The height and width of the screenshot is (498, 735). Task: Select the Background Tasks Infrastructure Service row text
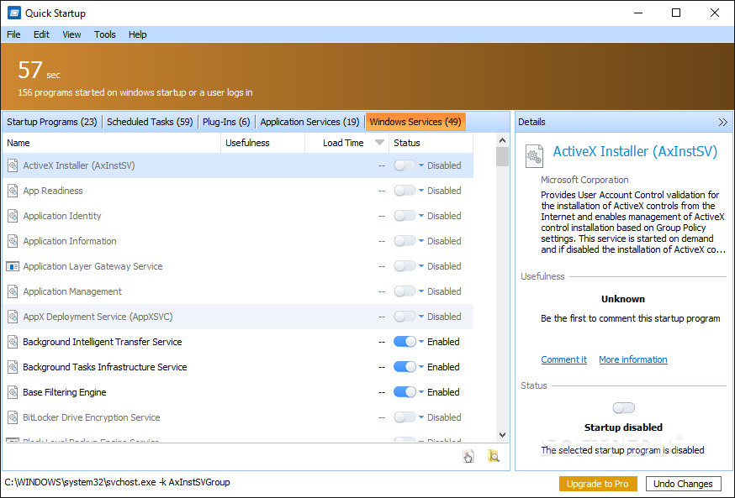[104, 368]
